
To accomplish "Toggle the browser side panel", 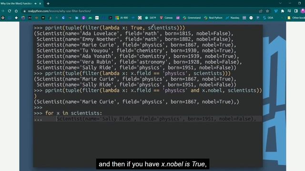I will click(296, 11).
